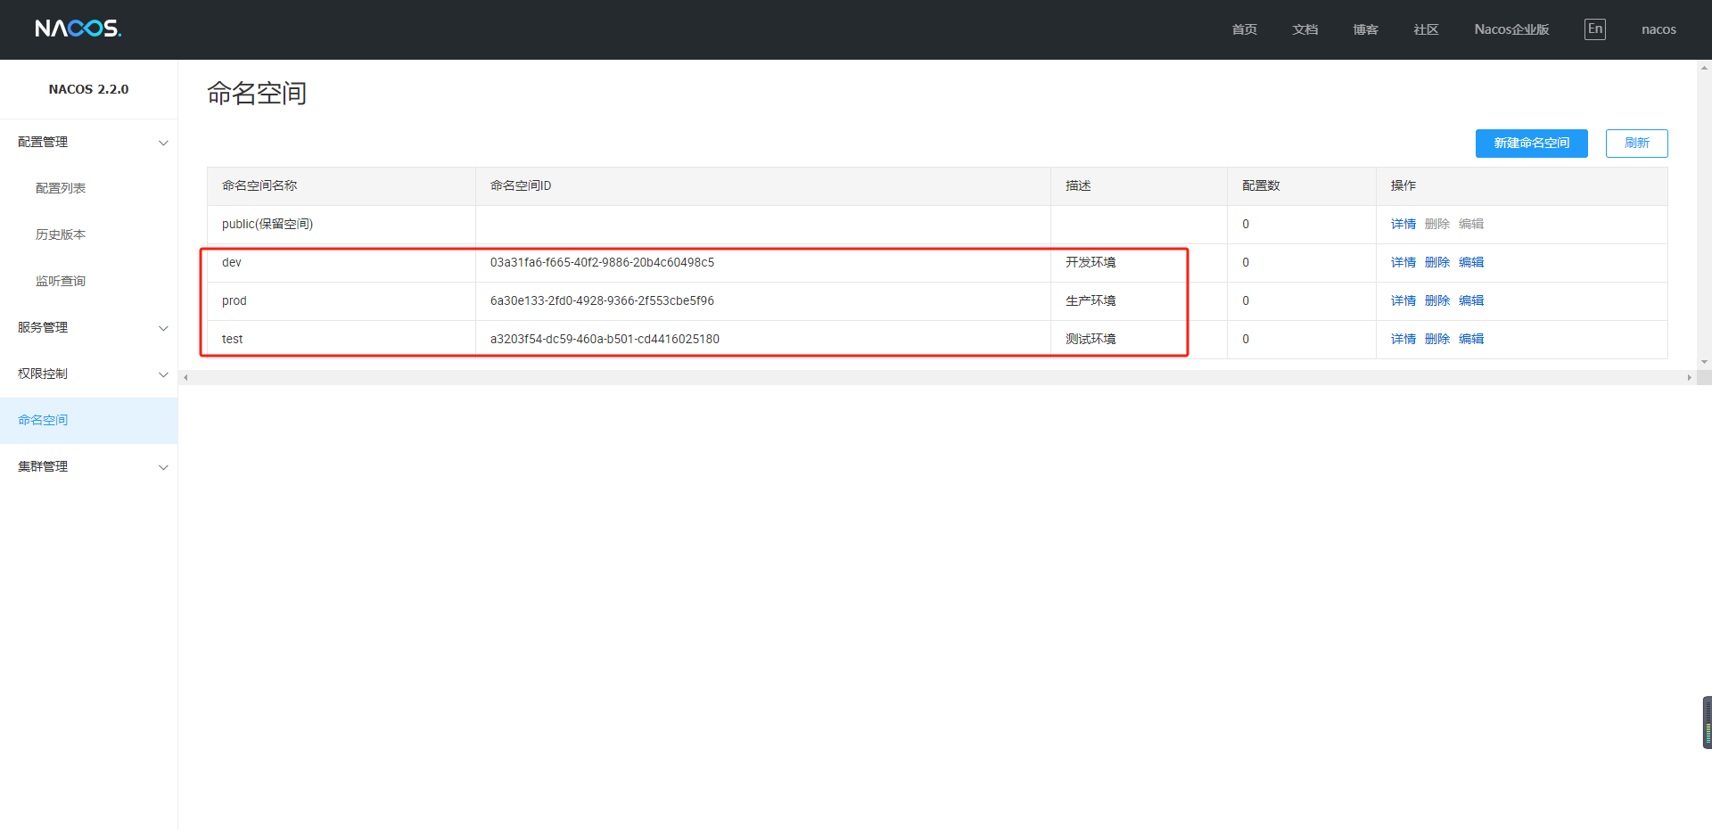This screenshot has width=1712, height=830.
Task: Open the 文档 top navigation link
Action: coord(1305,29)
